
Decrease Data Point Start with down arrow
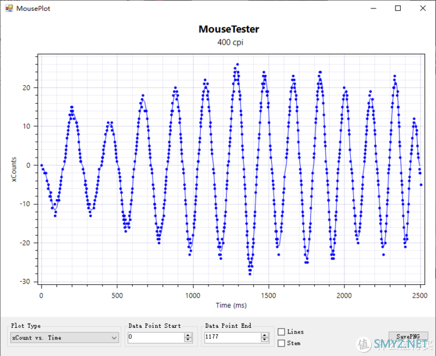tap(188, 340)
